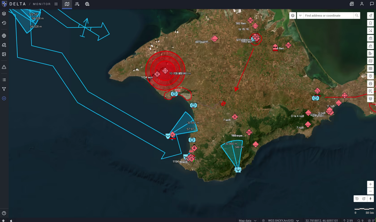Open the users tab in top bar

click(77, 4)
